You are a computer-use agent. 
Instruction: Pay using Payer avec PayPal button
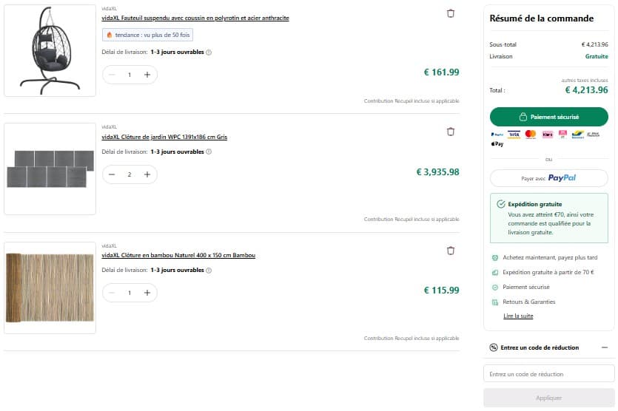tap(548, 178)
